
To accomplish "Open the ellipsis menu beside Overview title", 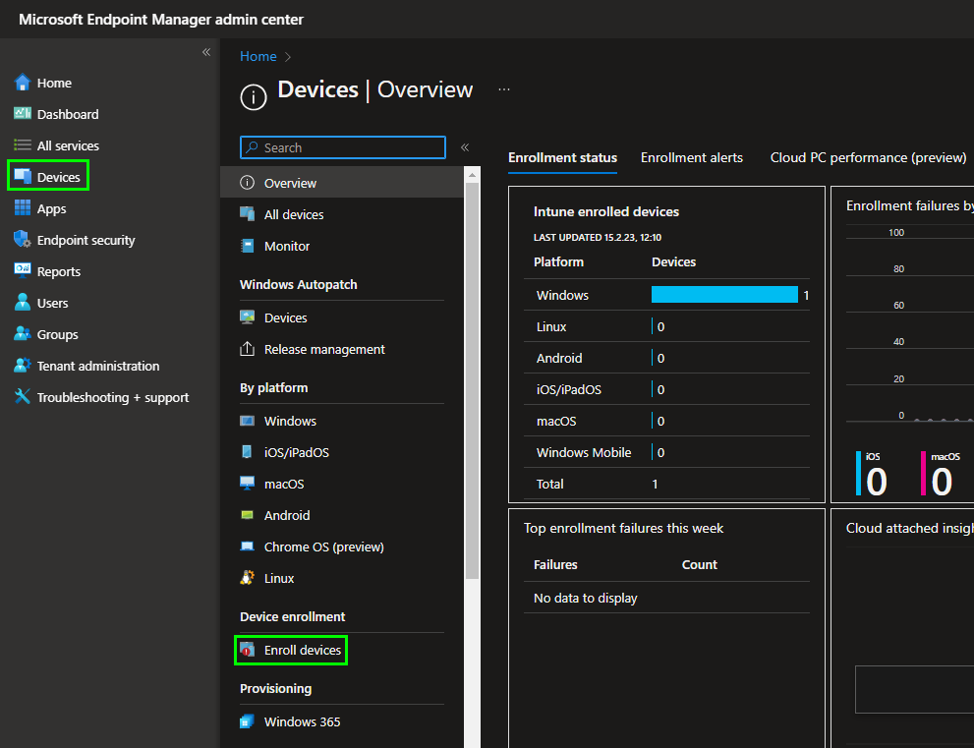I will [x=504, y=89].
